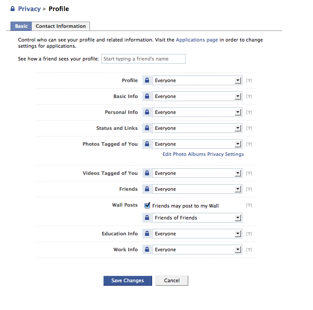The image size is (313, 310).
Task: Open the Work Info privacy dropdown
Action: pyautogui.click(x=197, y=250)
